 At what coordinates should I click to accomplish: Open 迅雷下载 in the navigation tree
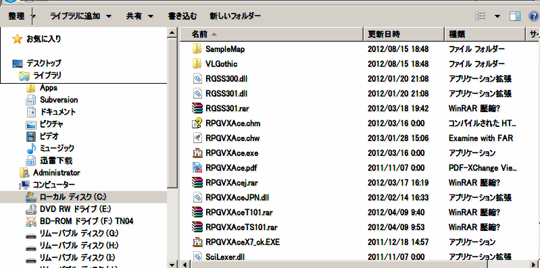pos(56,160)
